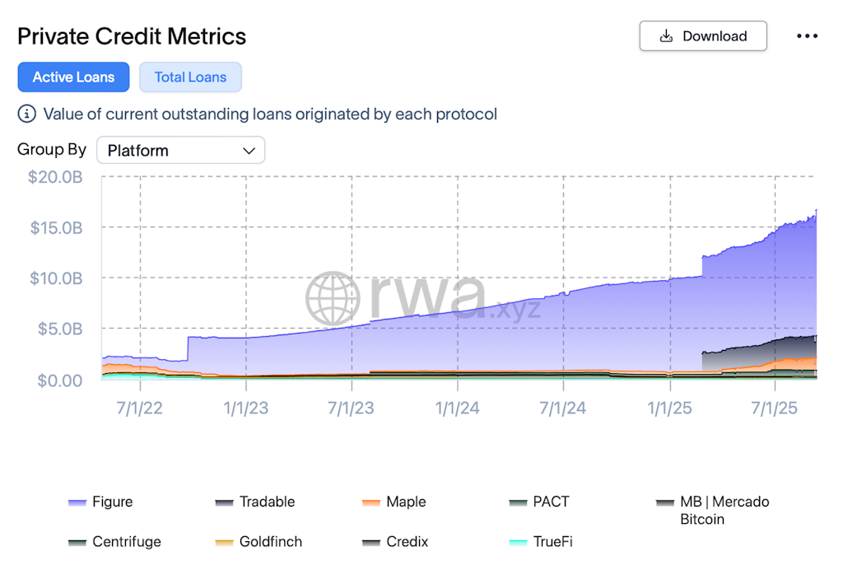
Task: Click the download arrow icon
Action: coord(666,36)
